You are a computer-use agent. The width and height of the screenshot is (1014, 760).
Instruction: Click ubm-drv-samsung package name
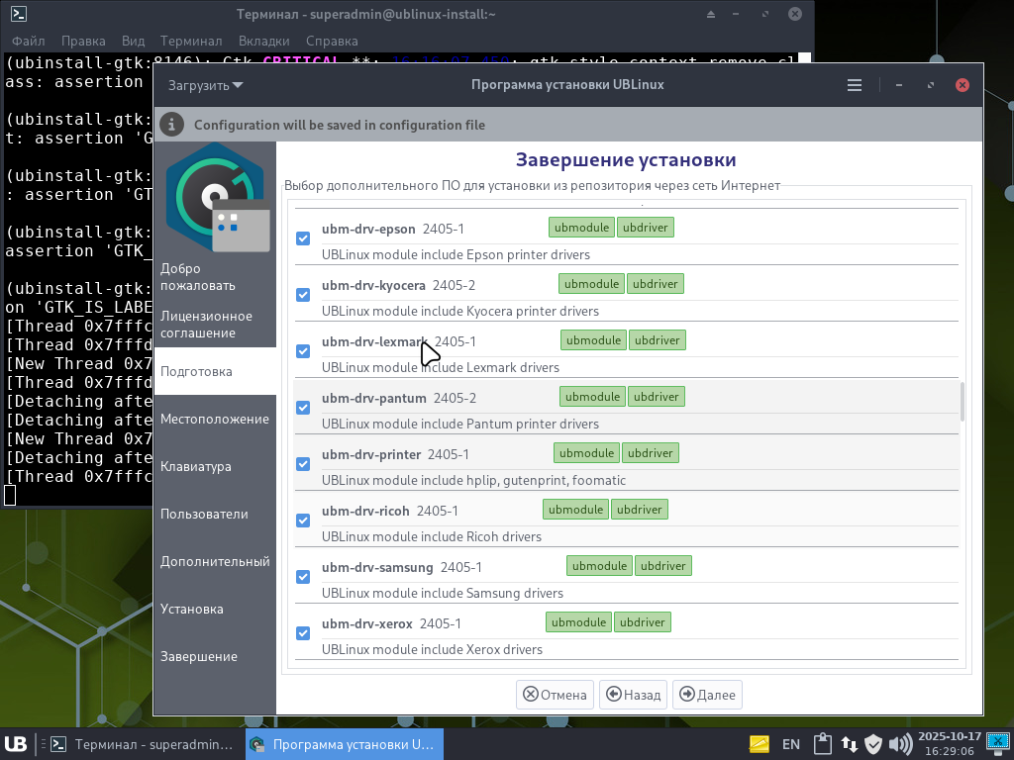[377, 567]
